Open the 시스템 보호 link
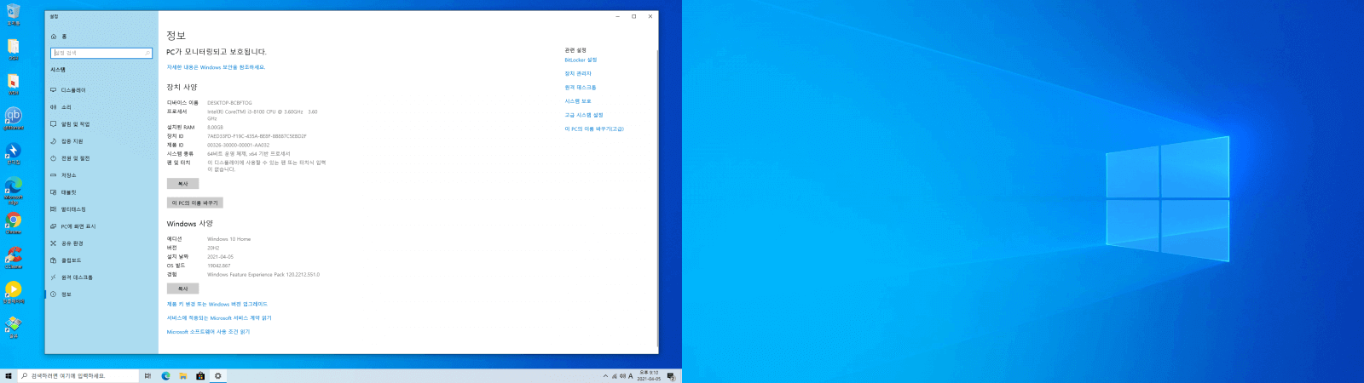Viewport: 1364px width, 383px height. (578, 101)
